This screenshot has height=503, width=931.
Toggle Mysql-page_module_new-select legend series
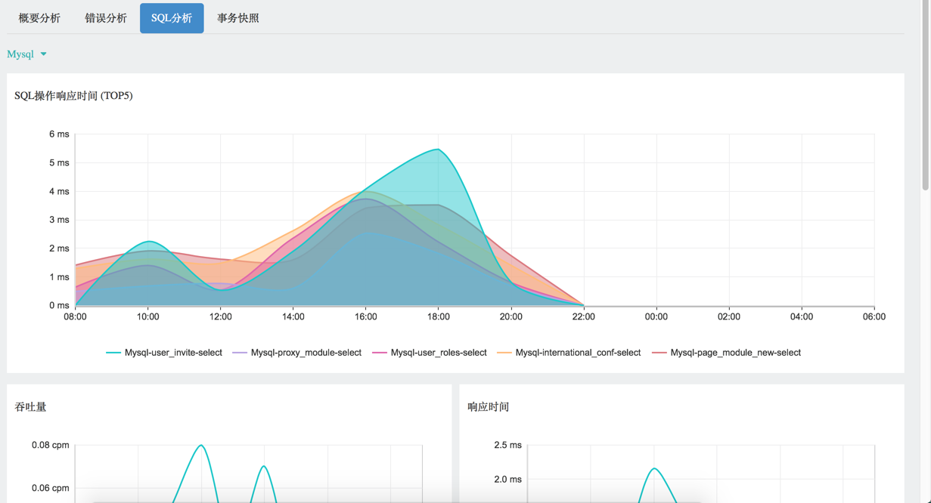726,353
